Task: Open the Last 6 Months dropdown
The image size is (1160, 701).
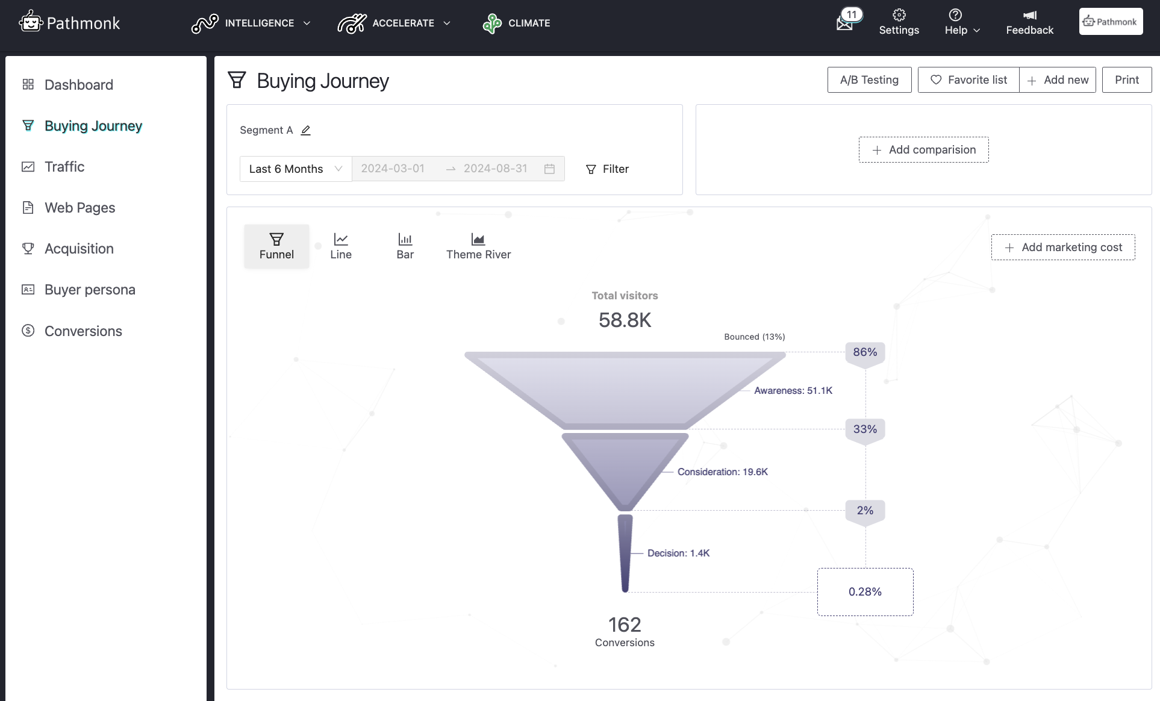Action: point(295,169)
